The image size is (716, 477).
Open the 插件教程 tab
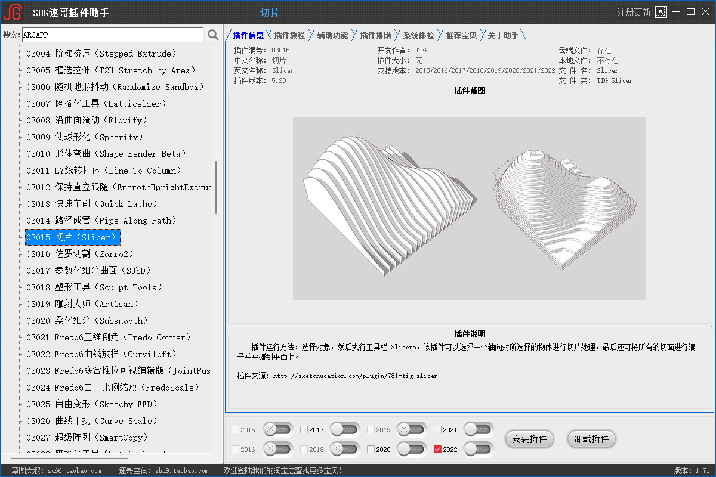[290, 35]
